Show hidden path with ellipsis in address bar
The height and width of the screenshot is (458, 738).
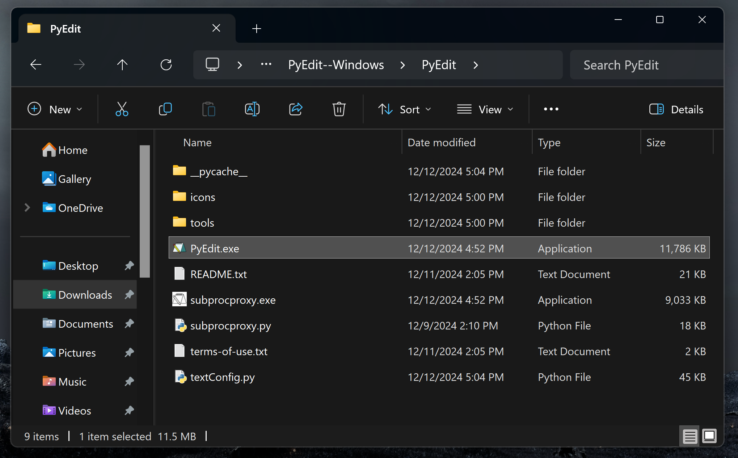coord(266,64)
